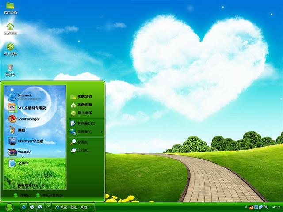Expand 所有程序(P) all programs list

[31, 185]
